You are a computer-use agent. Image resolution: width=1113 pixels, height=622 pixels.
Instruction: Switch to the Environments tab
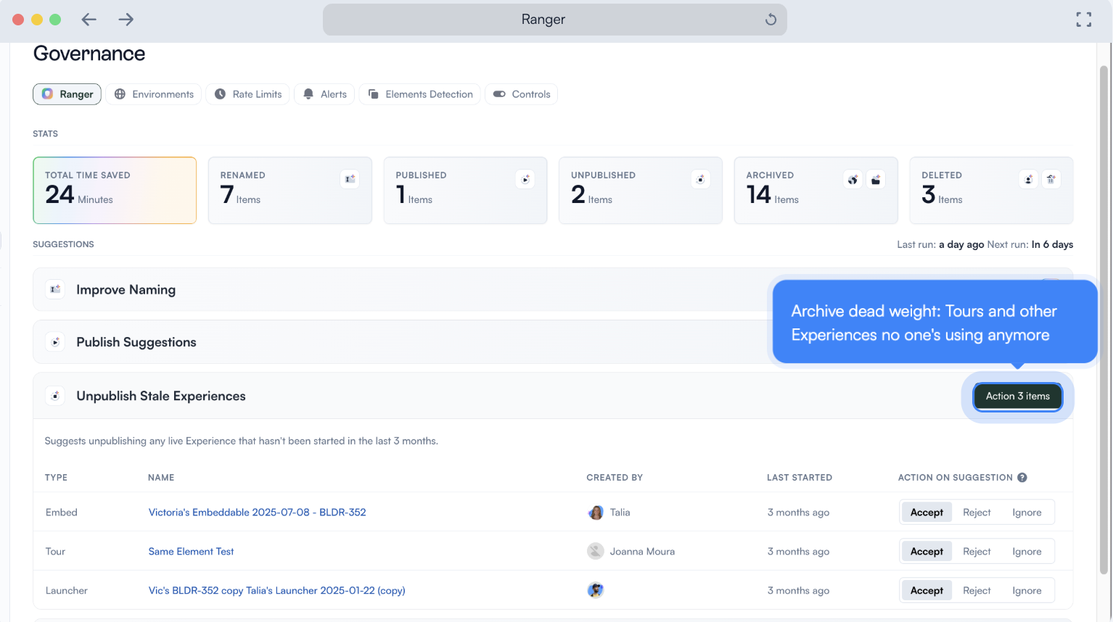154,94
